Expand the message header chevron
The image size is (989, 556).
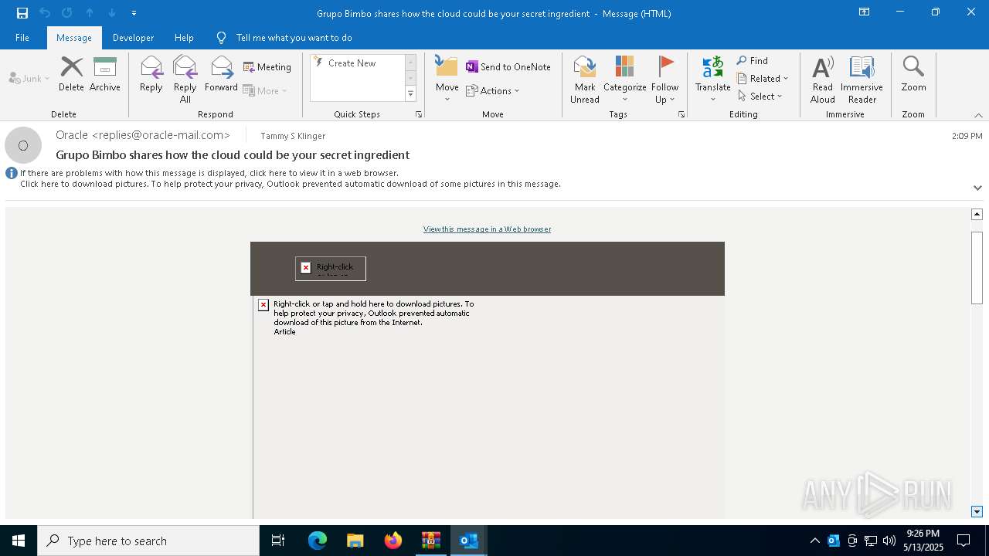(x=977, y=188)
